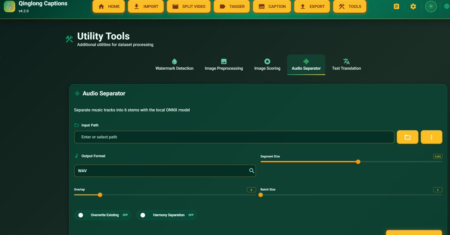Click the Overlap value 8
This screenshot has width=450, height=235.
pyautogui.click(x=251, y=190)
